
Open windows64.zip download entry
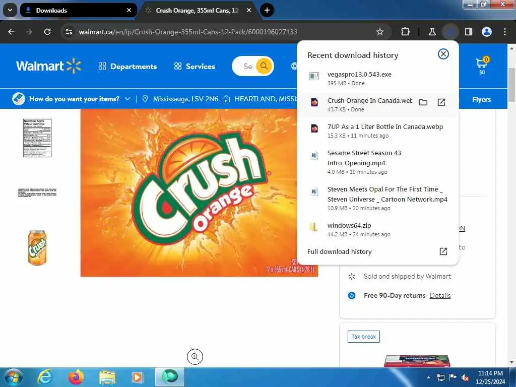[377, 229]
